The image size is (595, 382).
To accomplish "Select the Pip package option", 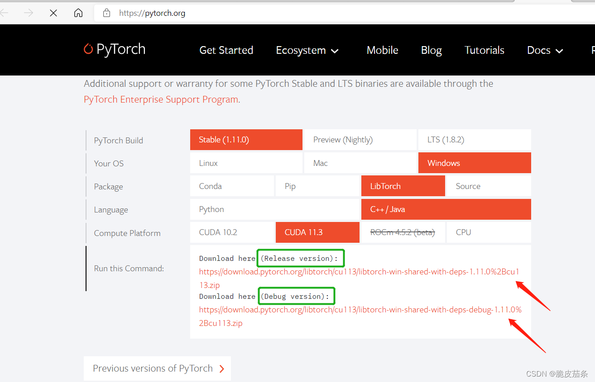I will [317, 186].
